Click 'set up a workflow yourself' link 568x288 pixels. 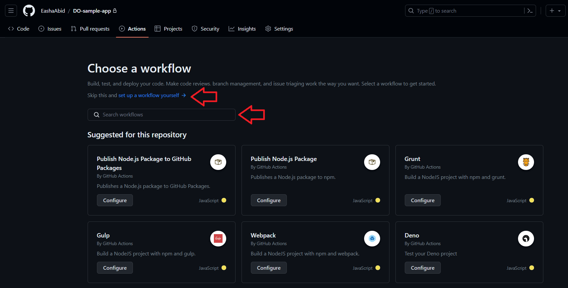(152, 95)
